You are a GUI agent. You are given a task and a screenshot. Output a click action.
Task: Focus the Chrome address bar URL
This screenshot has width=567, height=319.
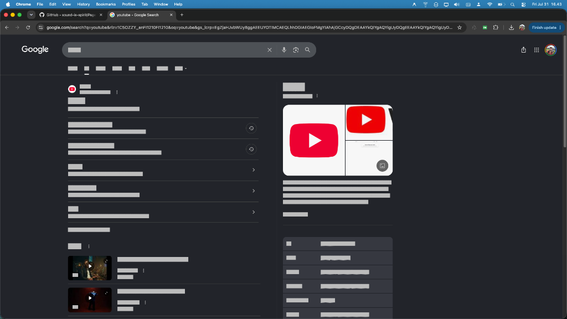(x=250, y=28)
